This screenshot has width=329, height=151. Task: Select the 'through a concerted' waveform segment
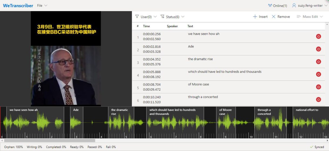click(x=270, y=123)
